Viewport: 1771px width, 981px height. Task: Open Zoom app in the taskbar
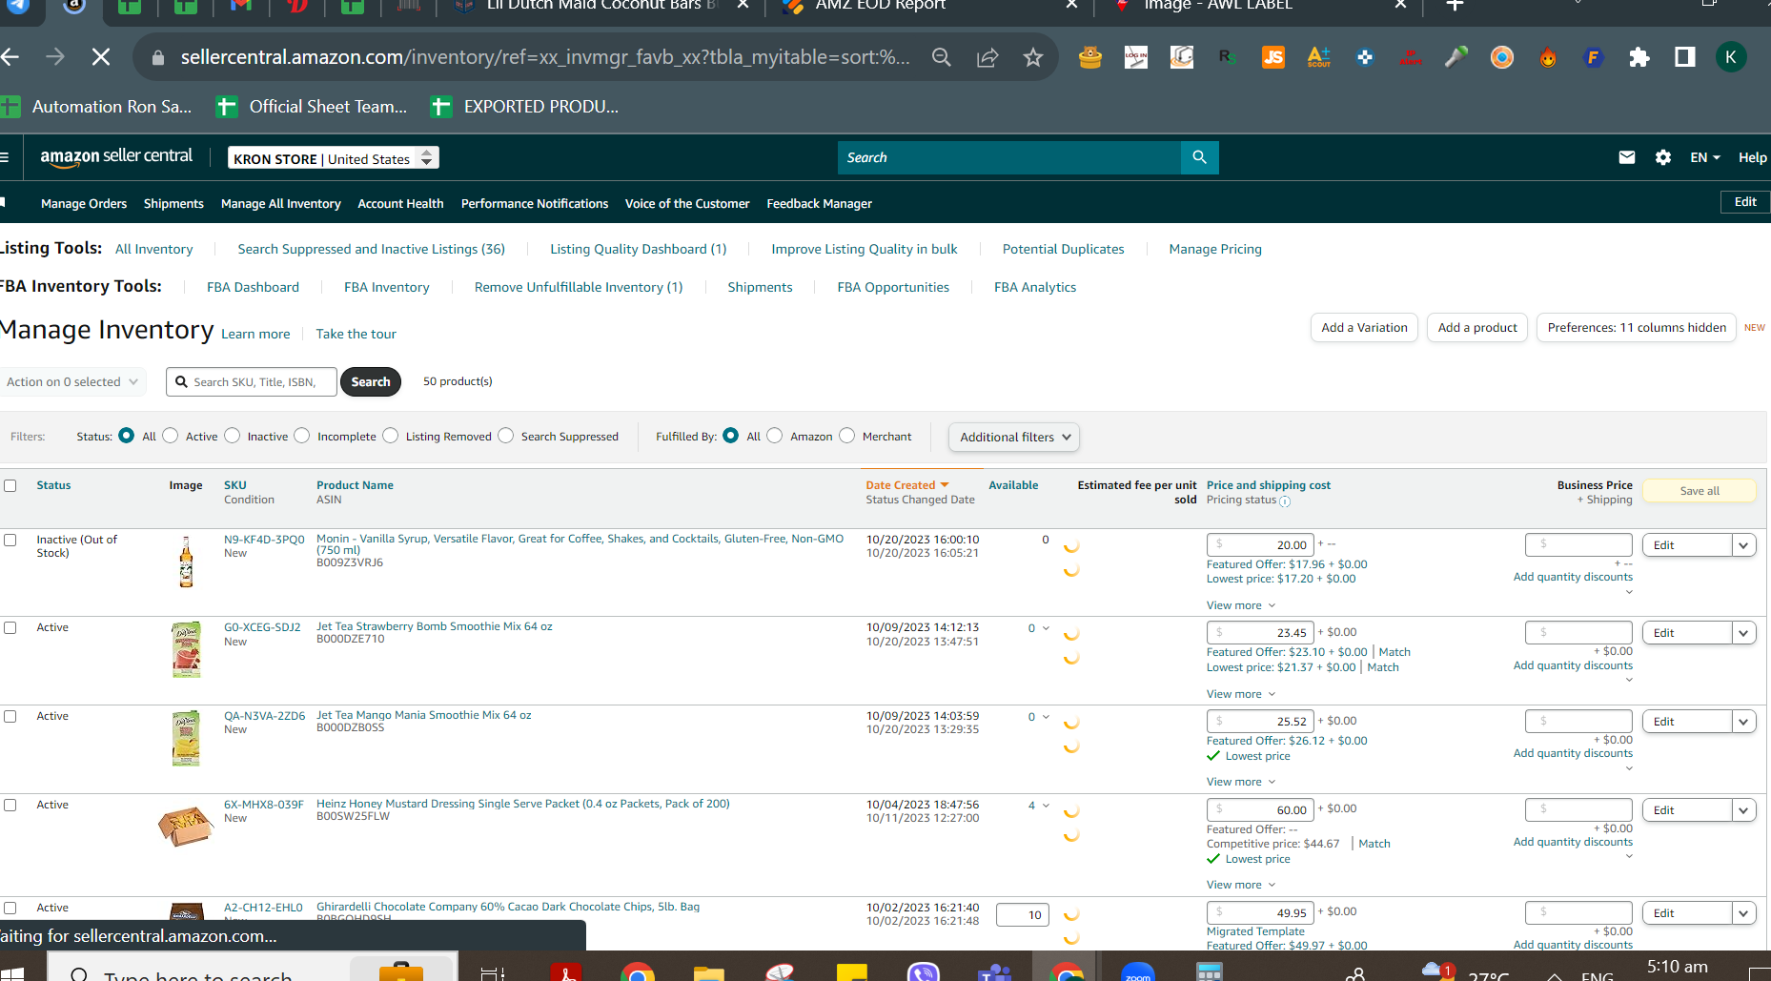[1138, 972]
